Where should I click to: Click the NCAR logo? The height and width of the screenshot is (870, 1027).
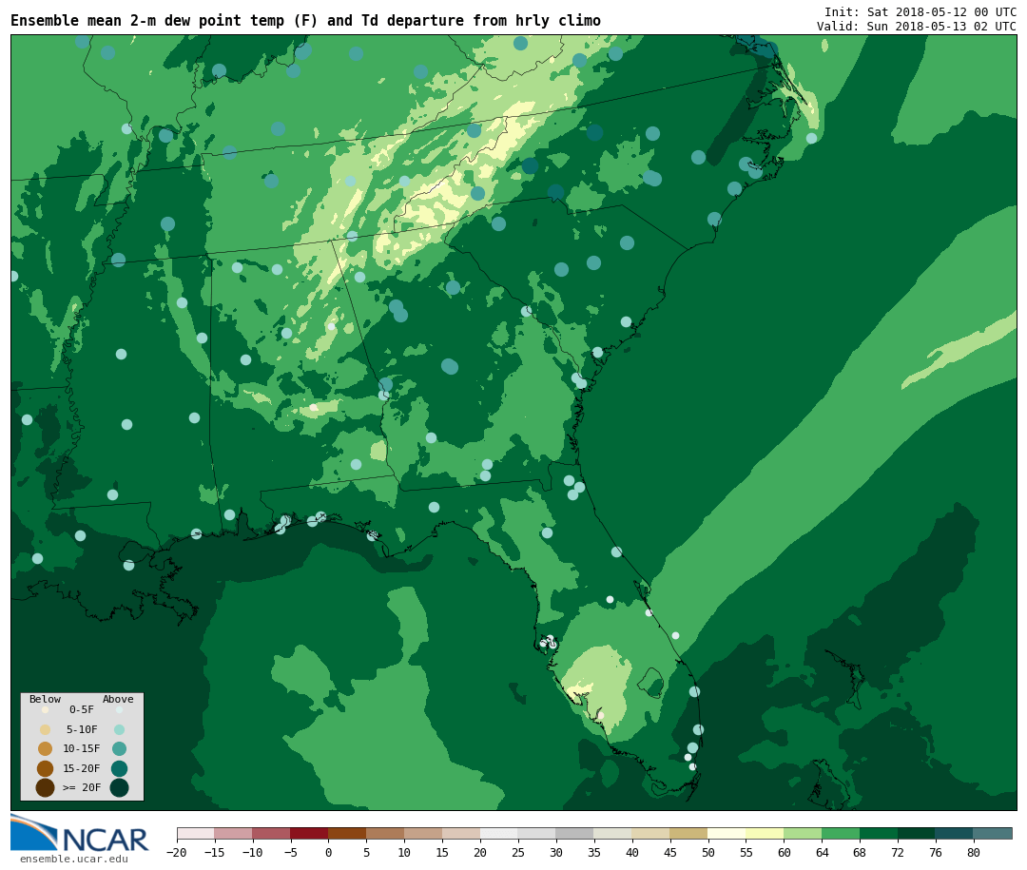pos(80,833)
